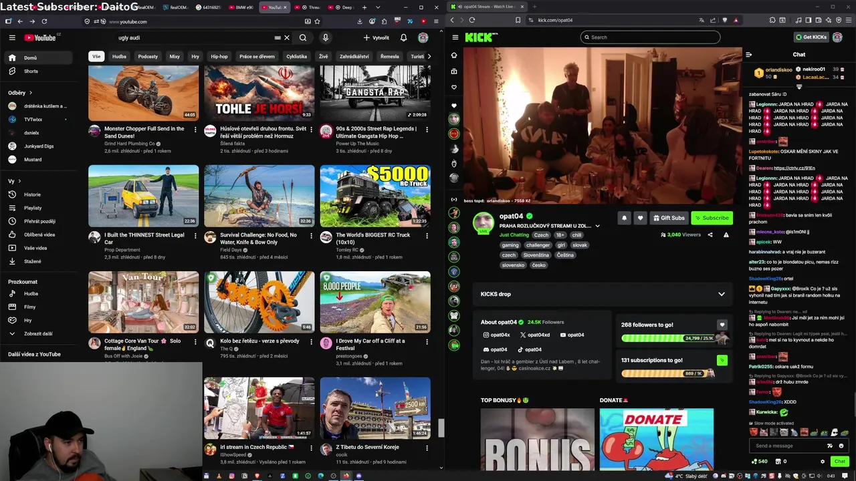Select the Hudba filter chip
This screenshot has height=481, width=856.
(x=119, y=57)
